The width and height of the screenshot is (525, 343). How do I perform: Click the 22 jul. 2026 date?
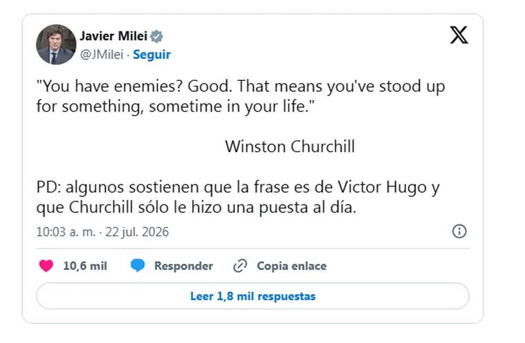137,232
